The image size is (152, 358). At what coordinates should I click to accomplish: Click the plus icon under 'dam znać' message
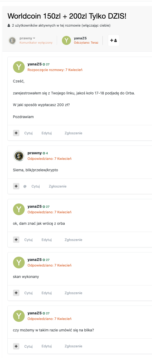point(16,240)
